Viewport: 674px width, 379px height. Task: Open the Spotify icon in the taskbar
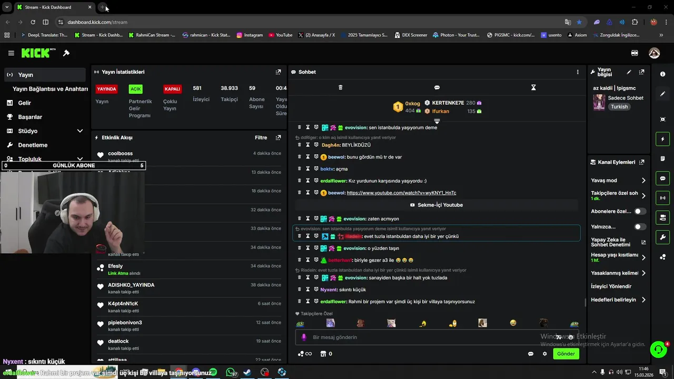[x=213, y=372]
